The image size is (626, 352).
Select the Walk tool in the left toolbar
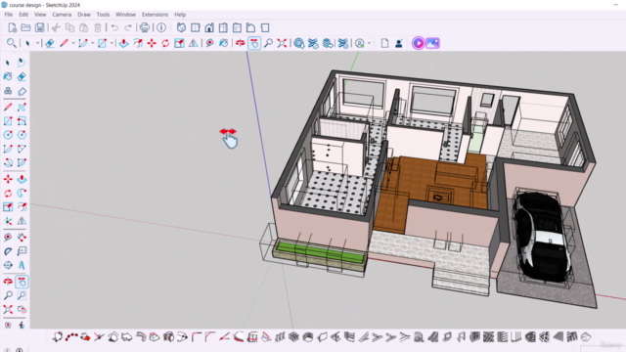click(x=22, y=326)
